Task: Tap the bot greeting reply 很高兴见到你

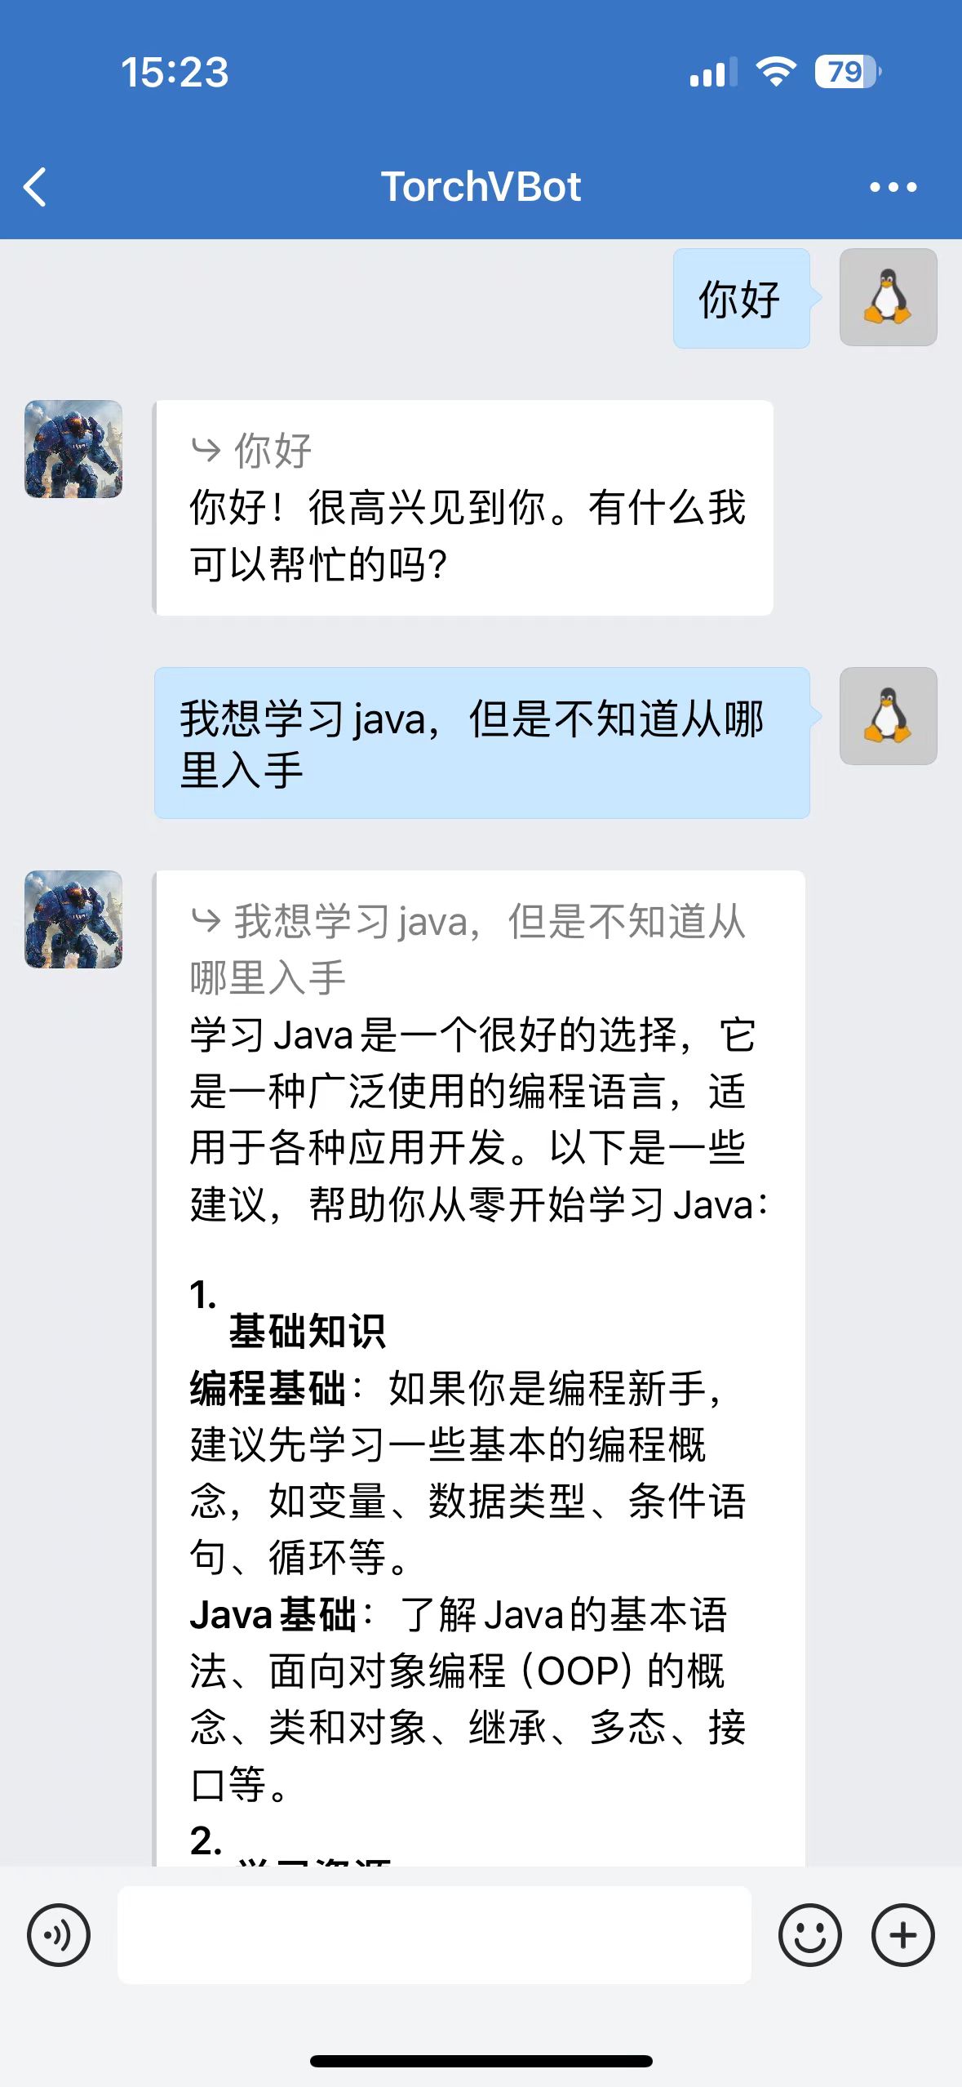Action: click(468, 536)
